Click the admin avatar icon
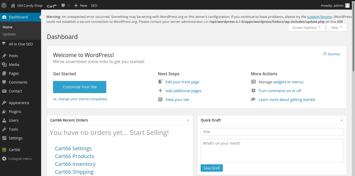 [347, 5]
